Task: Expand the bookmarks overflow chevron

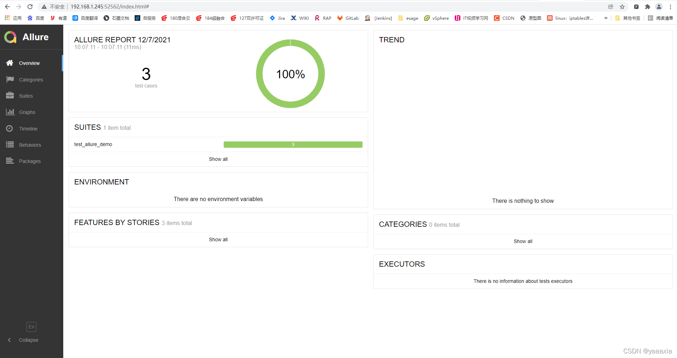Action: coord(606,18)
